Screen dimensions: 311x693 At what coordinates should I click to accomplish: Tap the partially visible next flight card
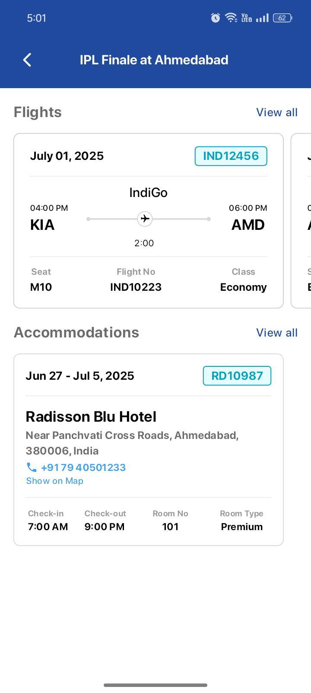point(302,220)
